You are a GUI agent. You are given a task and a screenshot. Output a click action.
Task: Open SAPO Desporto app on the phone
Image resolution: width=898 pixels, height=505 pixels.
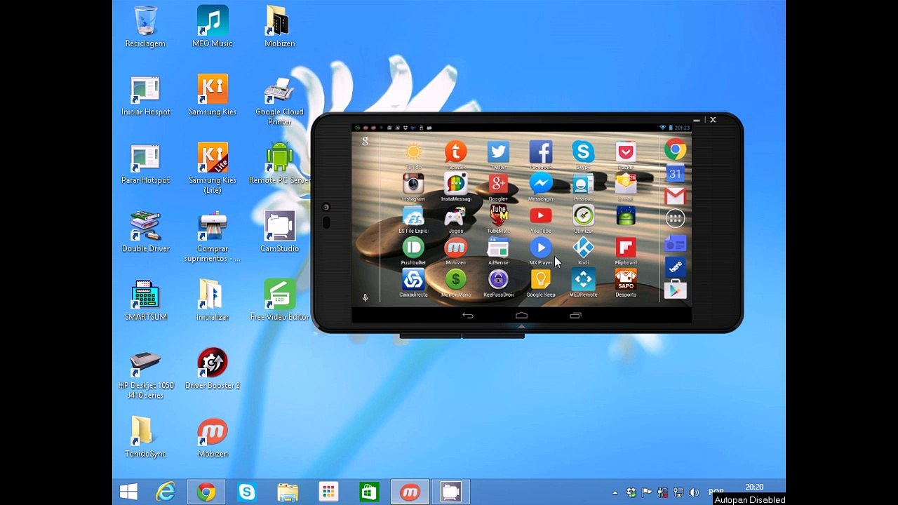(626, 280)
